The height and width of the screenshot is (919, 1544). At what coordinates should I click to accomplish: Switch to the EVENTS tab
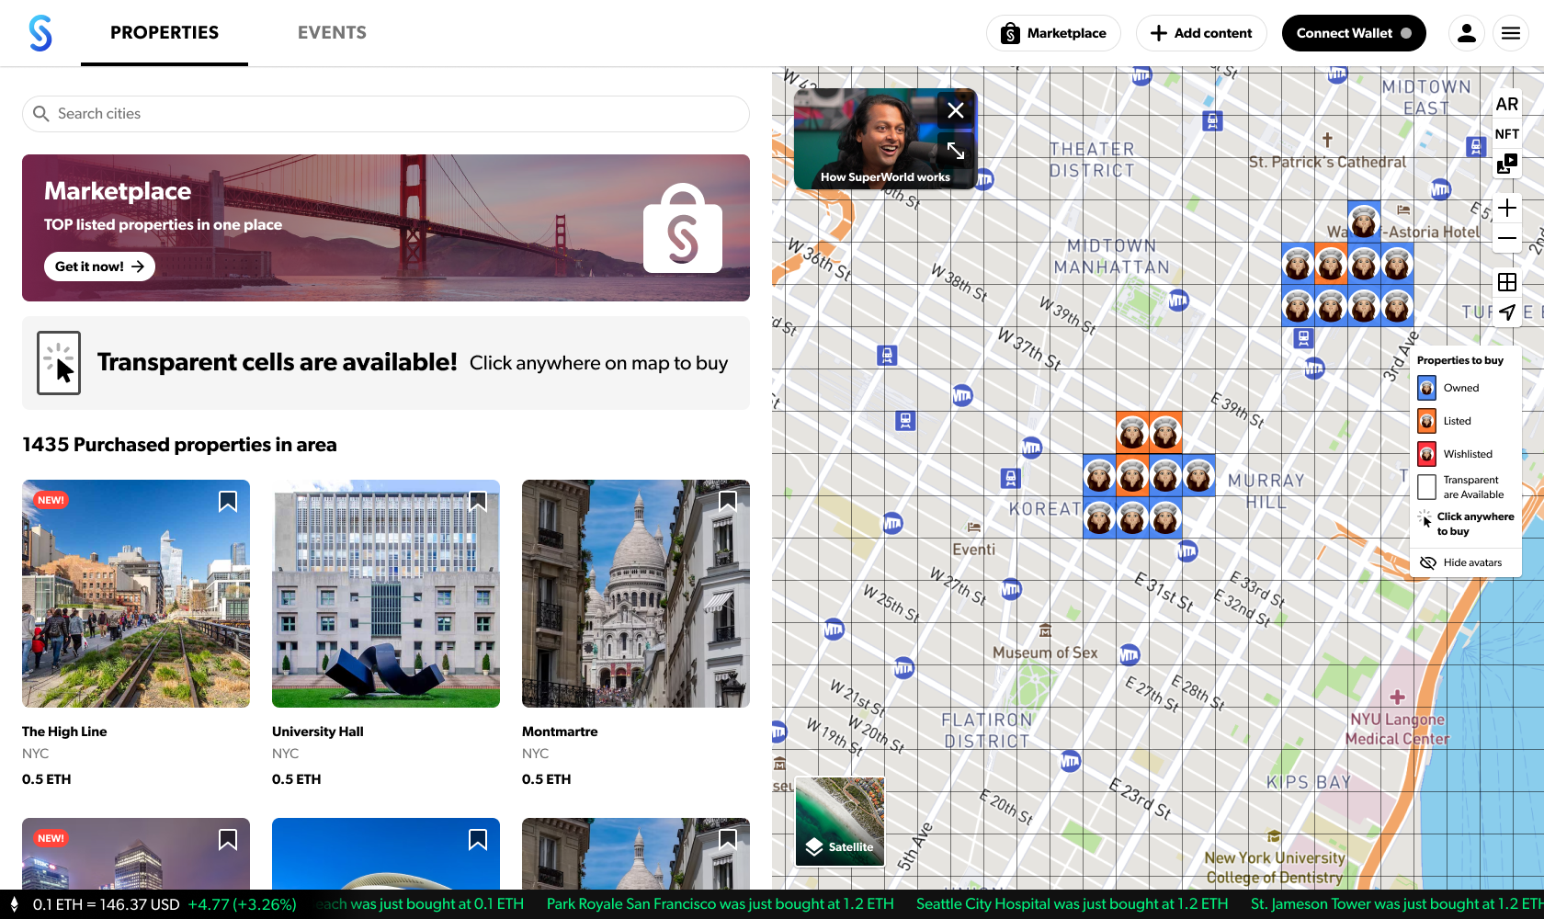point(332,33)
